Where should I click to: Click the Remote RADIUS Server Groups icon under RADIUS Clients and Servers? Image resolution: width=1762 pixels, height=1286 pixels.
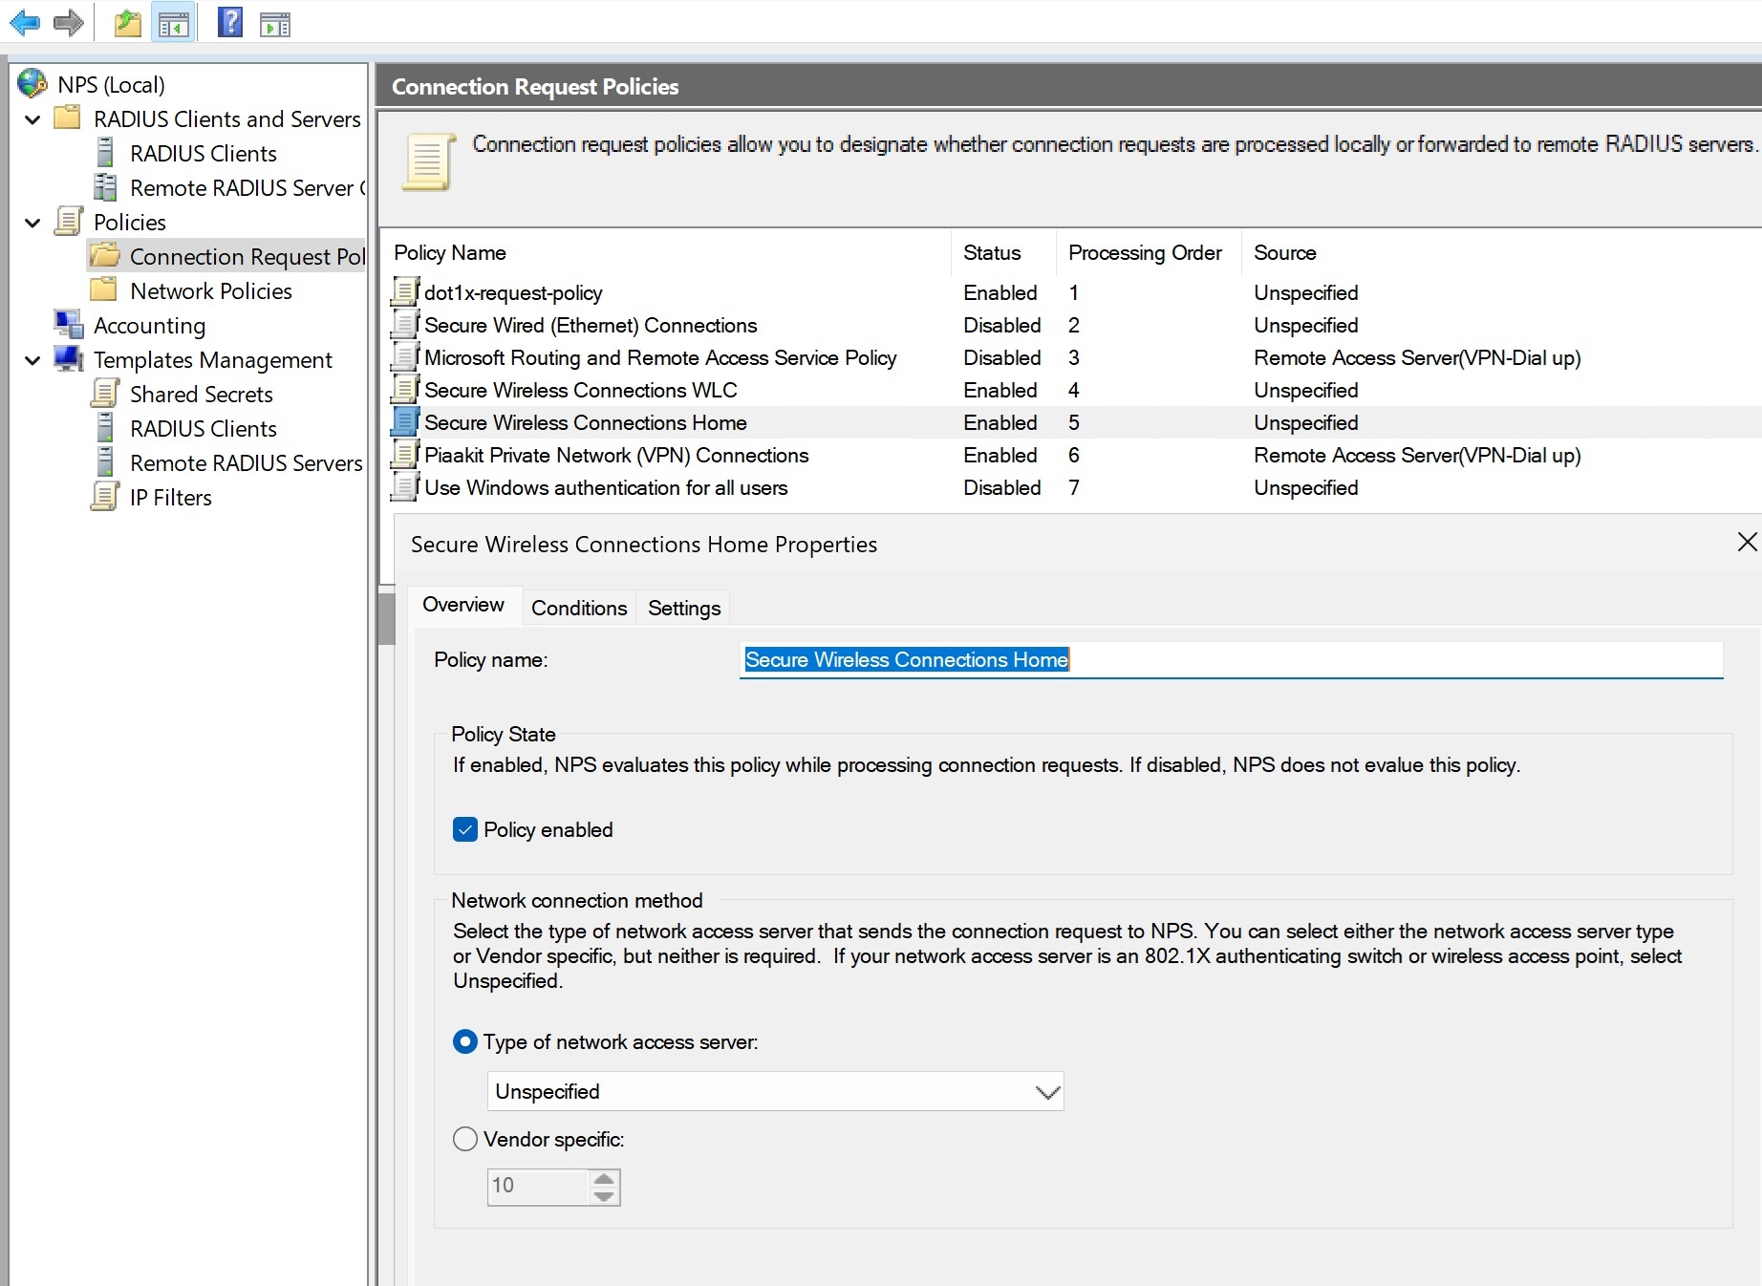pyautogui.click(x=105, y=187)
